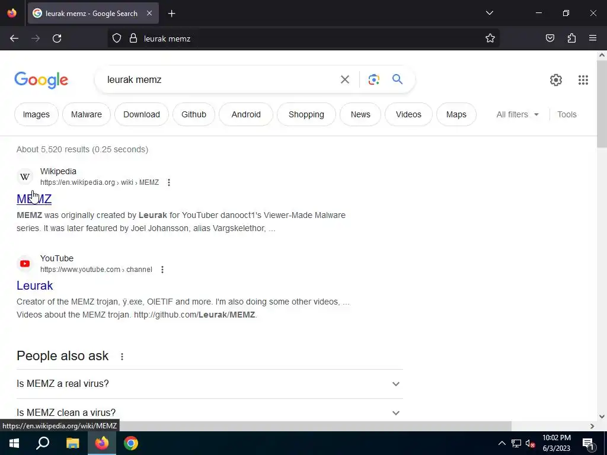Switch to Shopping results
Viewport: 607px width, 455px height.
[306, 114]
